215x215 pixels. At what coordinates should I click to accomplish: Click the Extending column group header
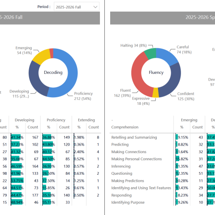pyautogui.click(x=86, y=120)
